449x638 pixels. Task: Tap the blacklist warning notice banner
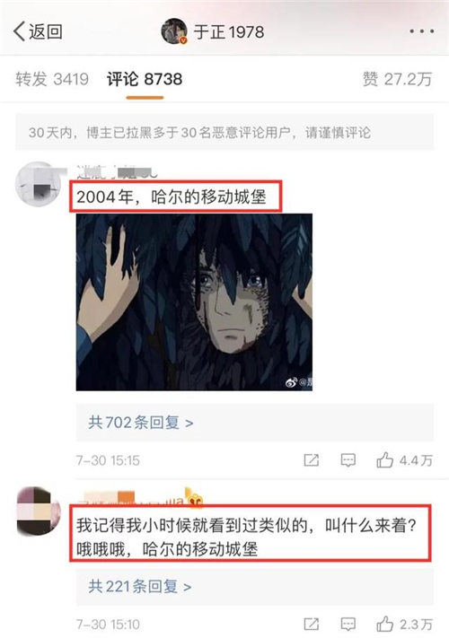point(224,133)
